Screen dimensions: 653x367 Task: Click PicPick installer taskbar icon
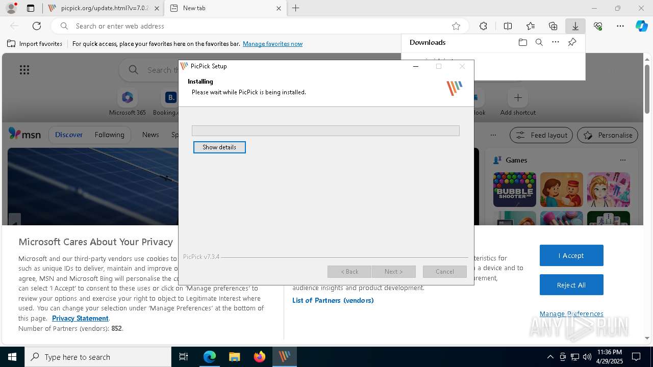click(284, 357)
